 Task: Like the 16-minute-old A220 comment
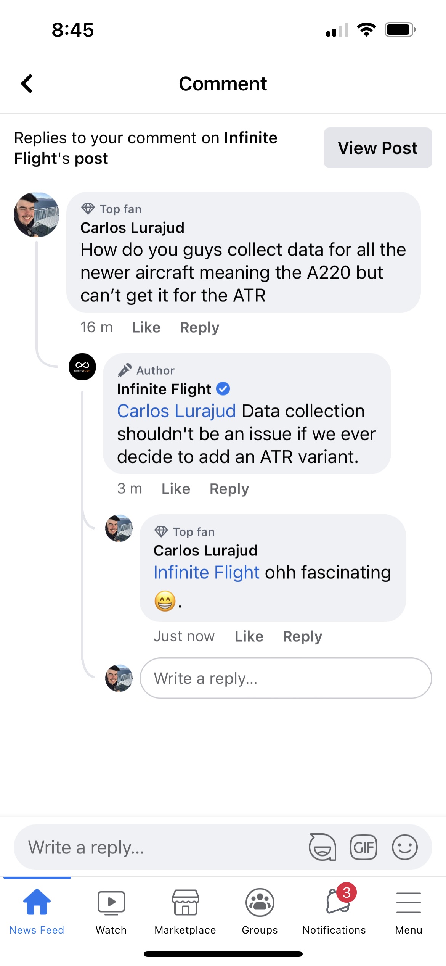(146, 327)
